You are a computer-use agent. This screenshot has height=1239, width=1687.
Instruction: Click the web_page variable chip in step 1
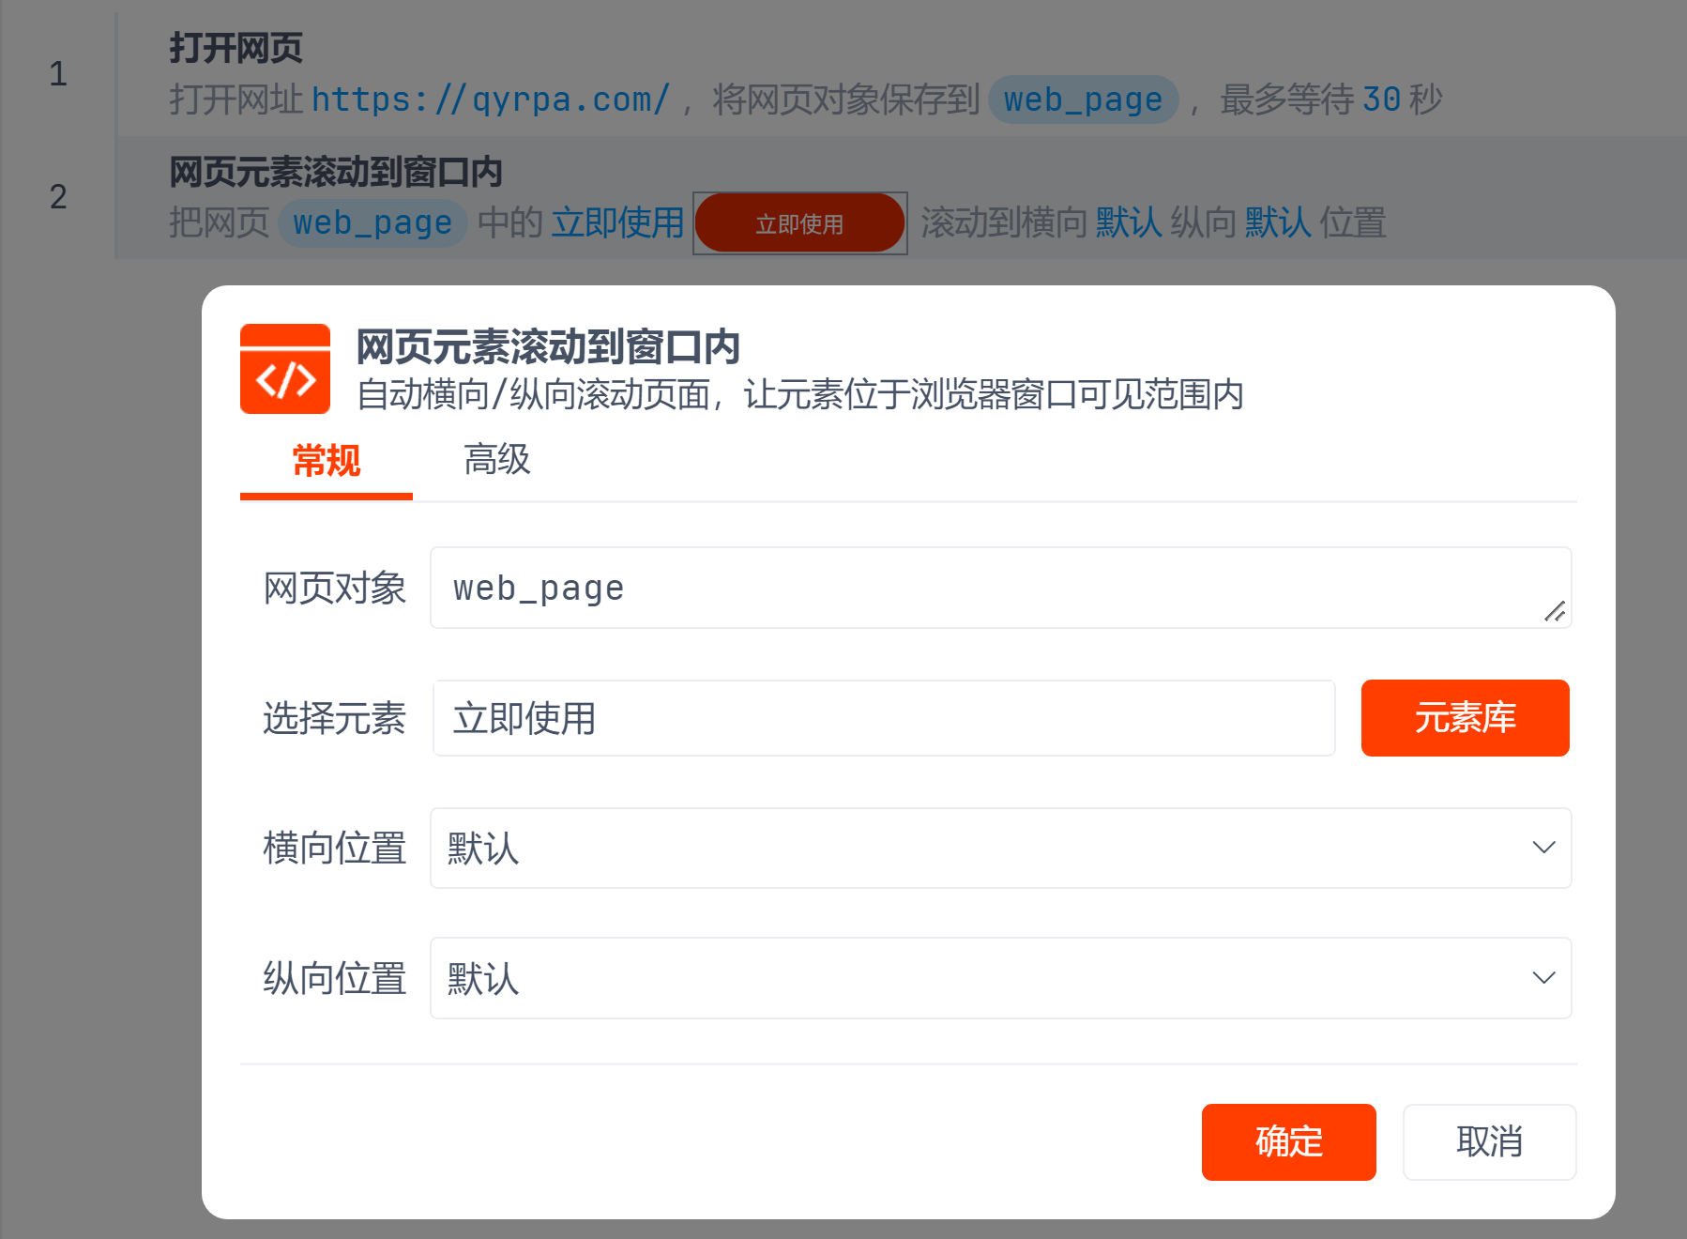1083,99
